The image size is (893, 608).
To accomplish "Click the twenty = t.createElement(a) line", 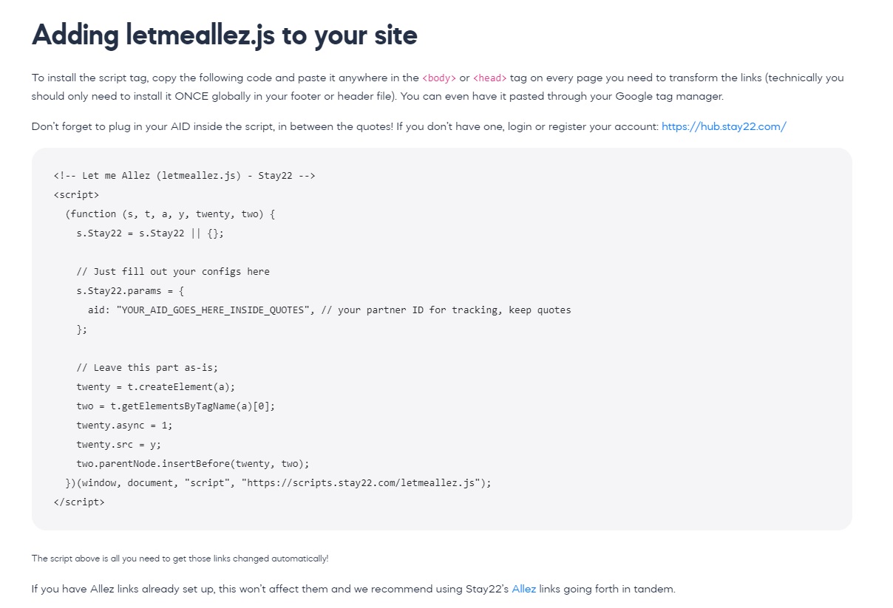I will [156, 386].
